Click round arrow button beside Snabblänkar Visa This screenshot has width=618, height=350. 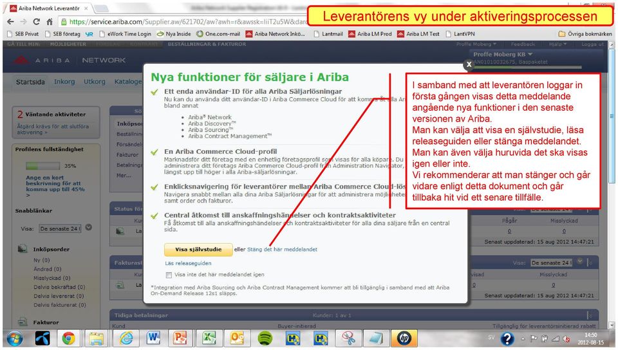pyautogui.click(x=89, y=227)
